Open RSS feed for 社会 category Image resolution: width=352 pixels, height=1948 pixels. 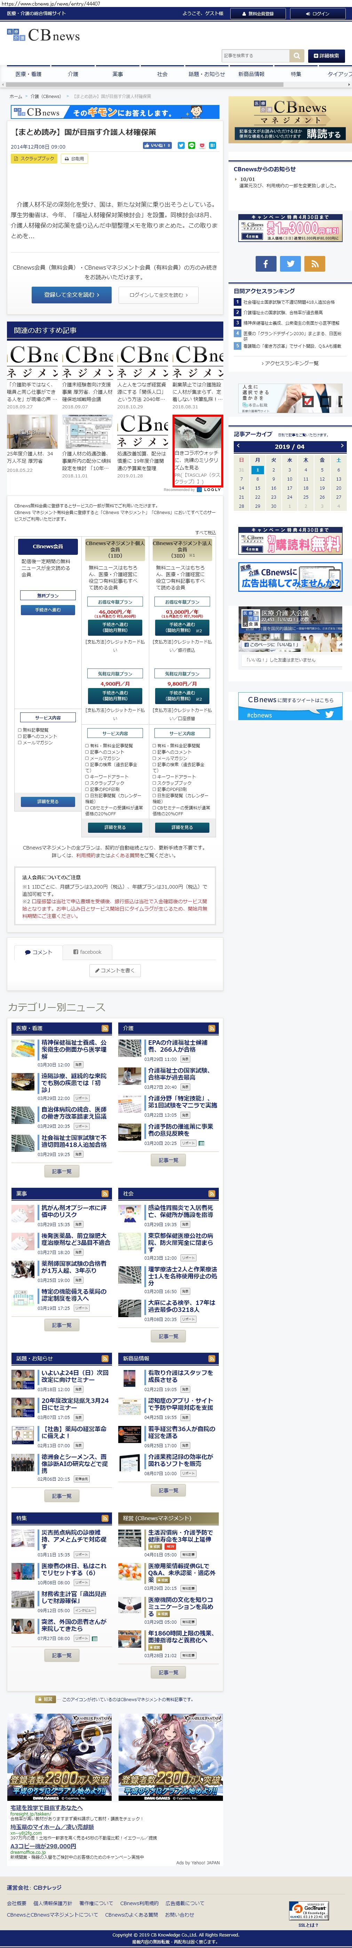click(213, 1193)
